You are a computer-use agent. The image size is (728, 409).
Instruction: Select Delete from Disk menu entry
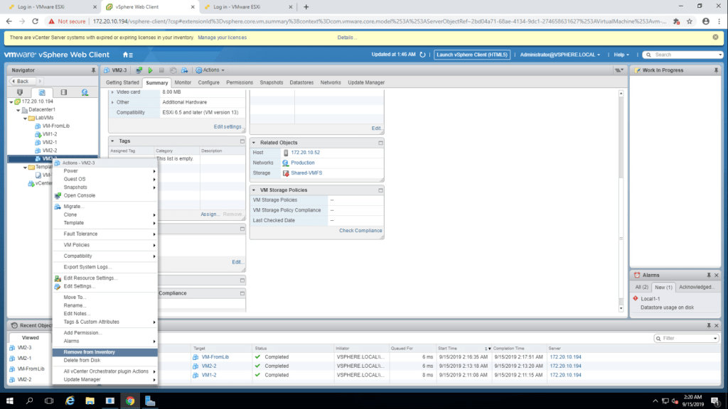[x=82, y=360]
